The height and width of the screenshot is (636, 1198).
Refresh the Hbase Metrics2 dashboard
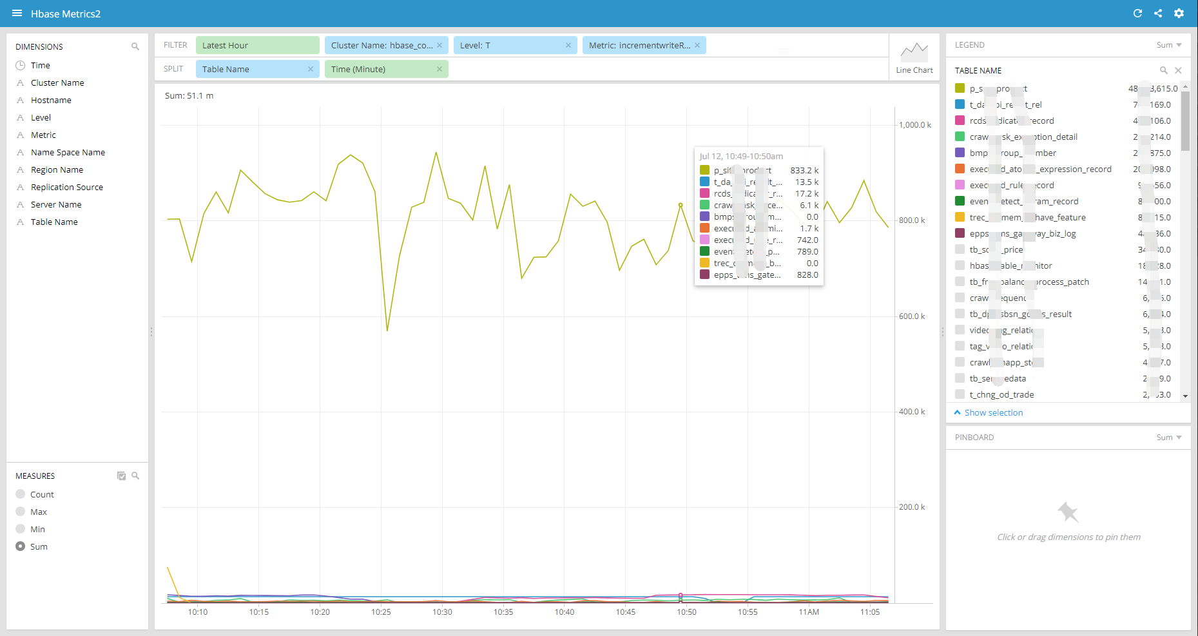coord(1137,13)
